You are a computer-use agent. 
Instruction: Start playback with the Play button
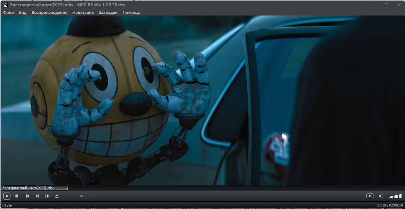[7, 196]
